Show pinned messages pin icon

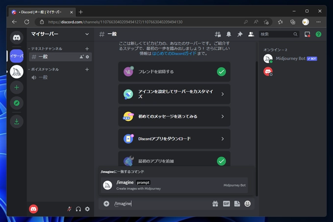coord(240,34)
